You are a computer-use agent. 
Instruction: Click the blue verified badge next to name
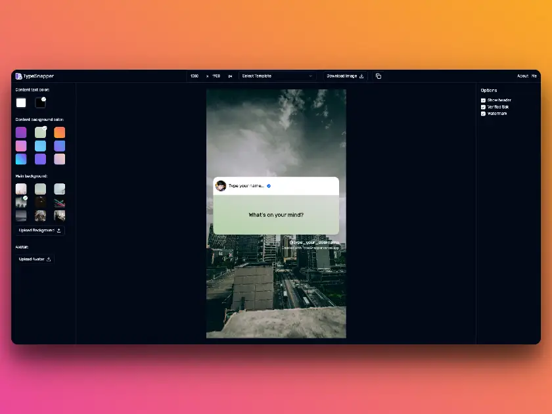click(x=267, y=185)
